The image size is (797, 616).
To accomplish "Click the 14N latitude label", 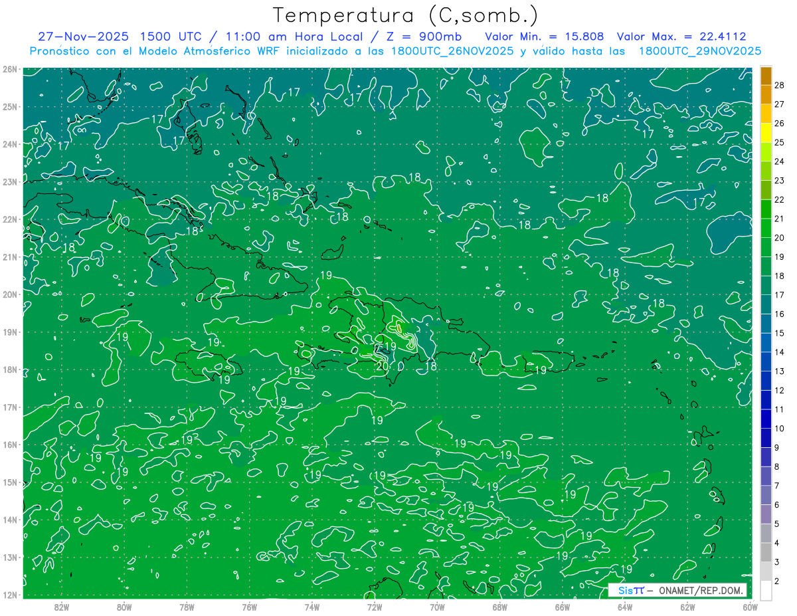I will pyautogui.click(x=9, y=520).
